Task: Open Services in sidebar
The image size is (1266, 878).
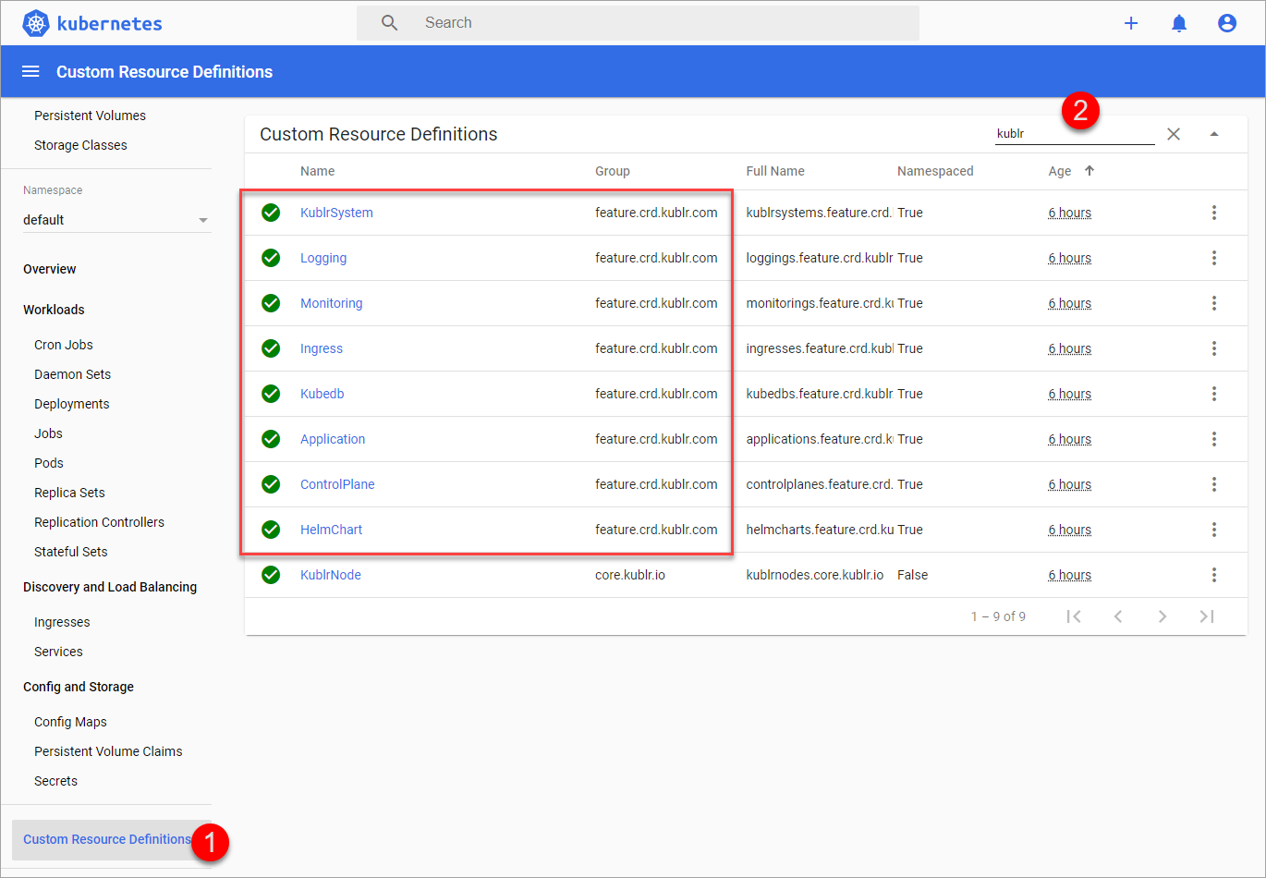Action: [x=58, y=652]
